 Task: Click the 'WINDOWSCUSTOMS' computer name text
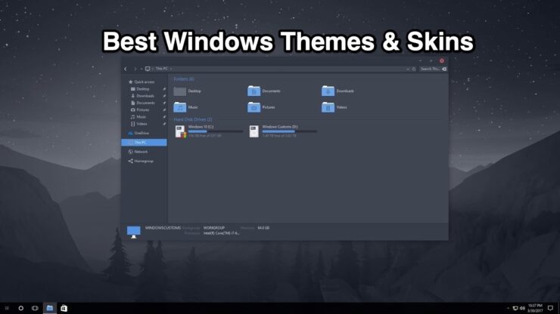coord(163,228)
